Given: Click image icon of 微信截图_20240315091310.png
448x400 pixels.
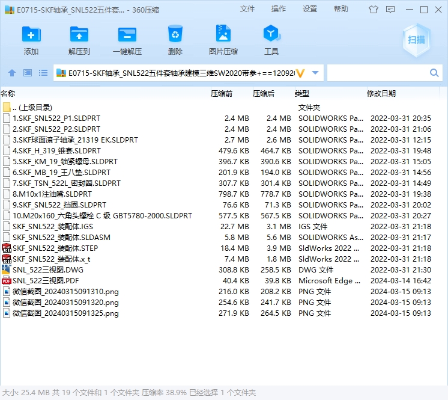Looking at the screenshot, I should (x=6, y=292).
